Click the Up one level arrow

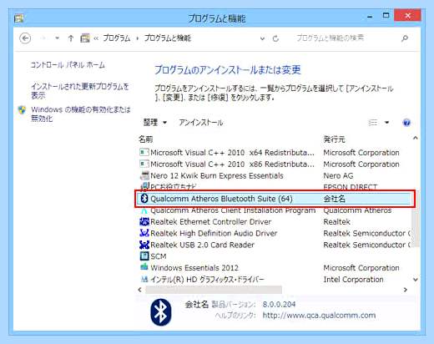pos(71,38)
